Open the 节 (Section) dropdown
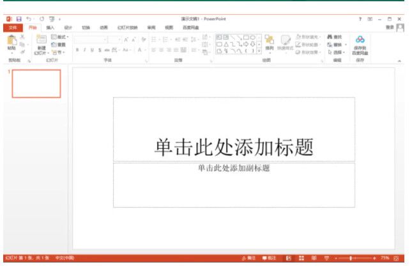The width and height of the screenshot is (412, 267). click(x=58, y=52)
